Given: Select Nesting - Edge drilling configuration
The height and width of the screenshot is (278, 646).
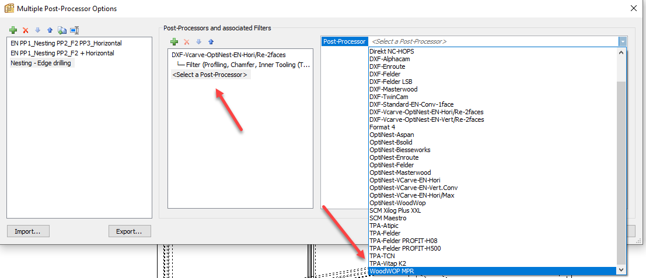Looking at the screenshot, I should point(41,64).
